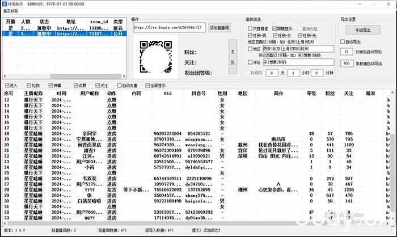Click the 南昌市 intro cell in row 19
The width and height of the screenshot is (397, 237).
point(278,139)
